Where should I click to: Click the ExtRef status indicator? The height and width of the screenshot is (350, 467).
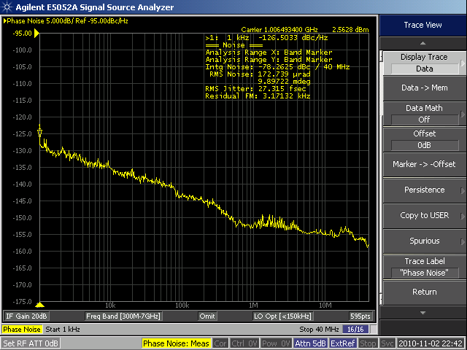coord(342,343)
